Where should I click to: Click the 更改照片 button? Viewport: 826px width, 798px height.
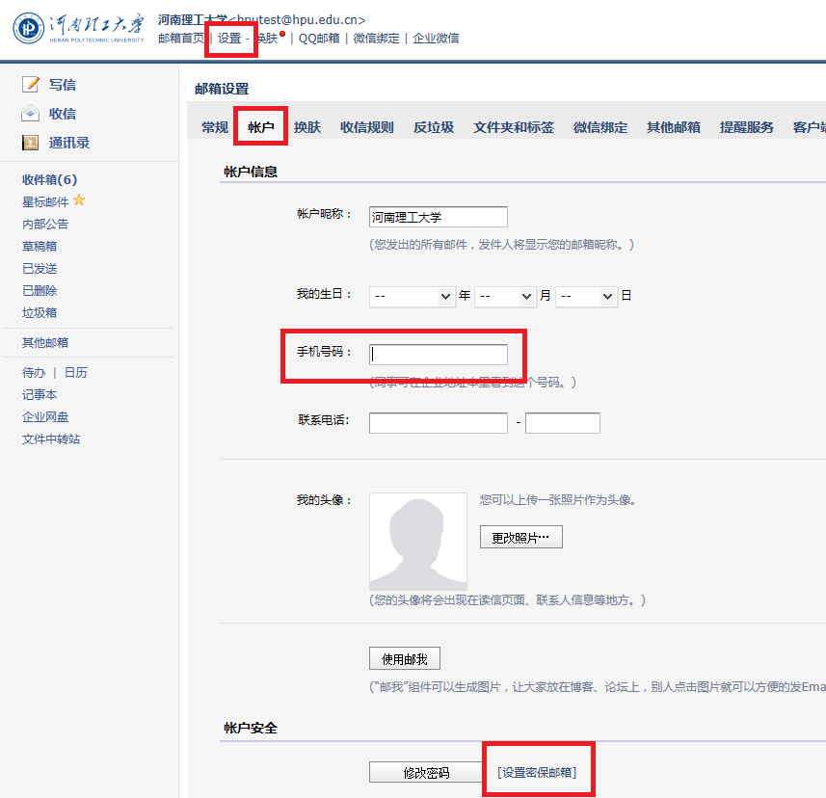point(520,537)
